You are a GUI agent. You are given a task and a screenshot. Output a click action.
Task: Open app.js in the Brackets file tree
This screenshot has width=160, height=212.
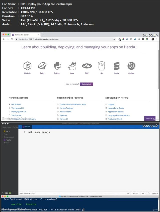7,132
